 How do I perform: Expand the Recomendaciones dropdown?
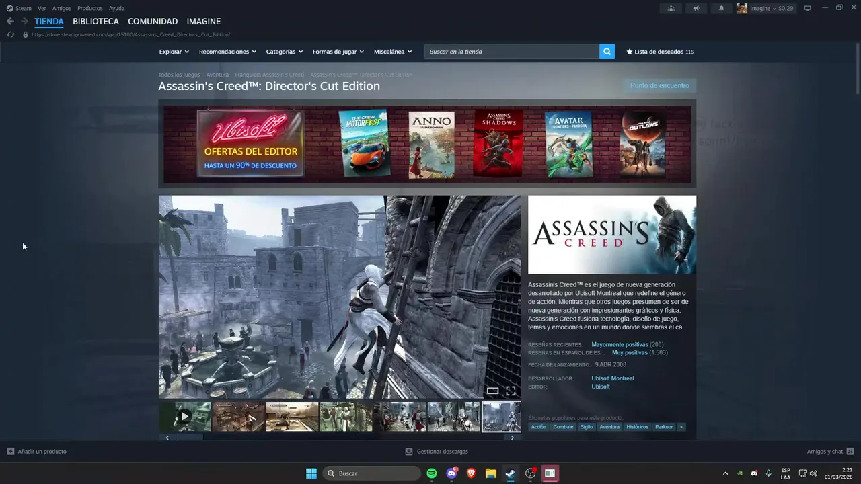(x=227, y=52)
